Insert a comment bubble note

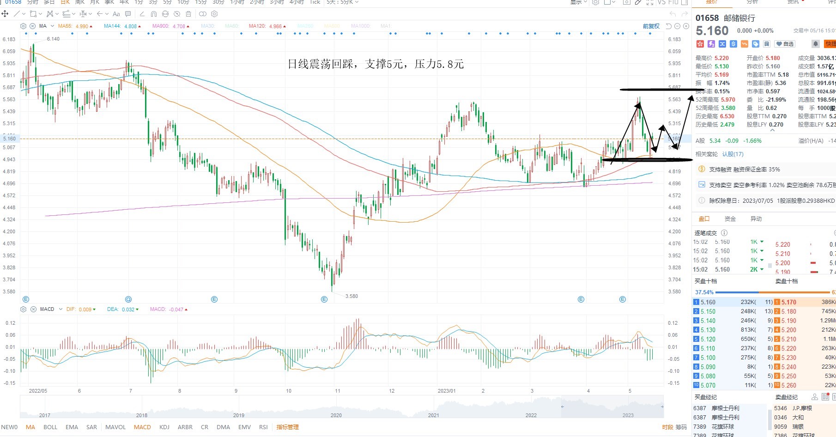tap(128, 14)
